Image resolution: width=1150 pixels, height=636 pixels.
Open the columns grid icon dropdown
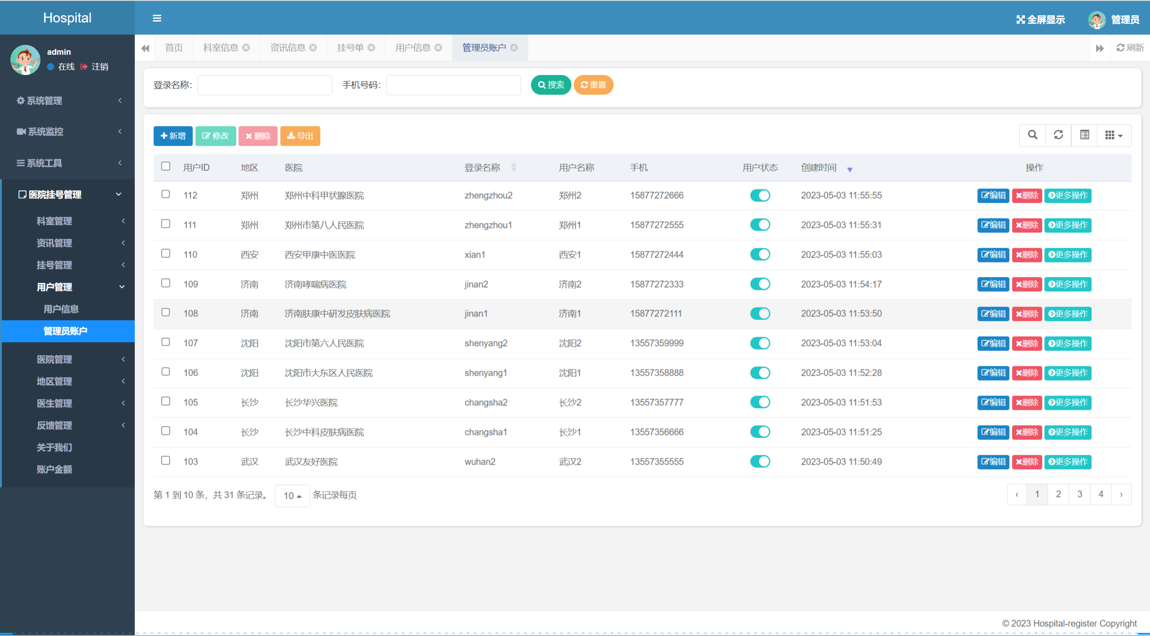click(1114, 135)
